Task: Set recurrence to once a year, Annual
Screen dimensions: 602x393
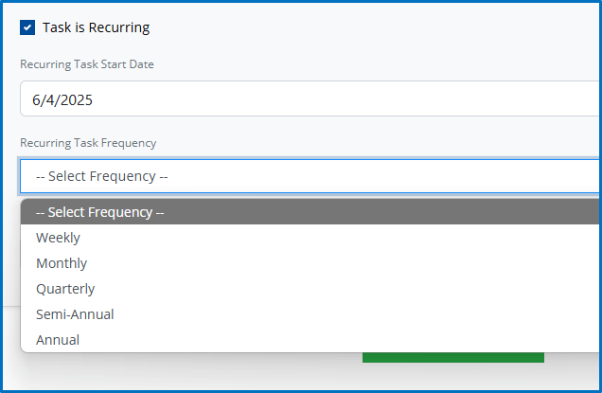Action: click(x=58, y=340)
